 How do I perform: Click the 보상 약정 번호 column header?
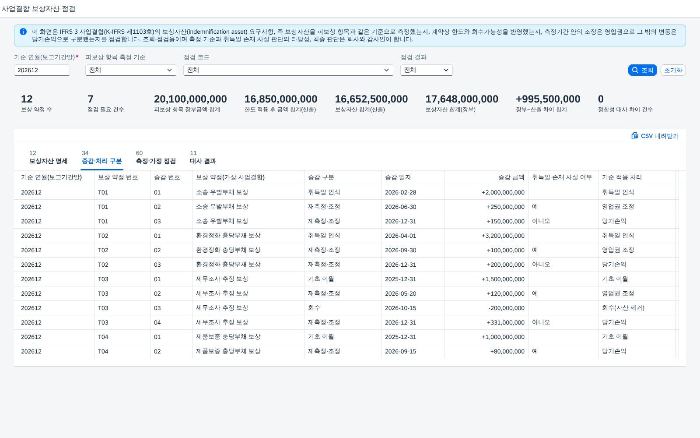[122, 177]
